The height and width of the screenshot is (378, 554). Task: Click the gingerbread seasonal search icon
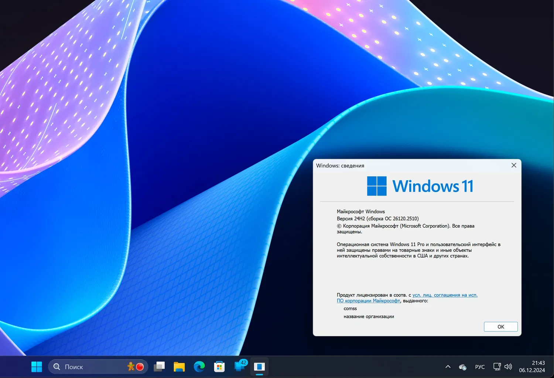[132, 367]
